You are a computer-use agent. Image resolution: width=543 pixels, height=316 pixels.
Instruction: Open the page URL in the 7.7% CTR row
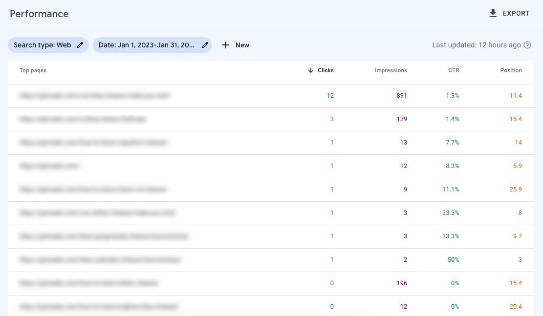[93, 142]
